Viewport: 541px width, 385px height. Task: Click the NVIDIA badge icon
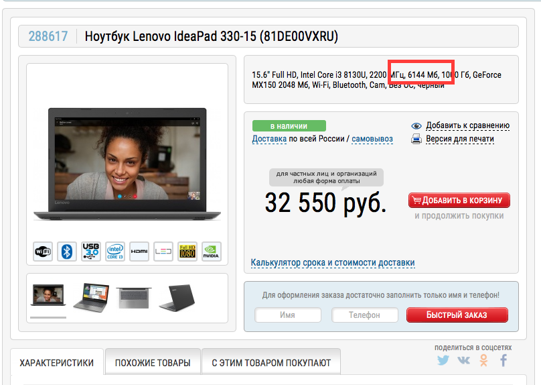(212, 252)
